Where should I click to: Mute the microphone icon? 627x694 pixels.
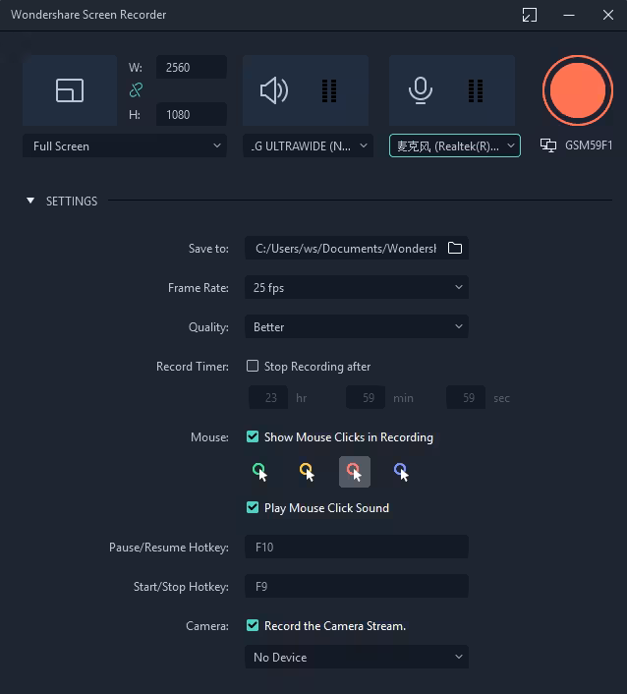[x=420, y=90]
